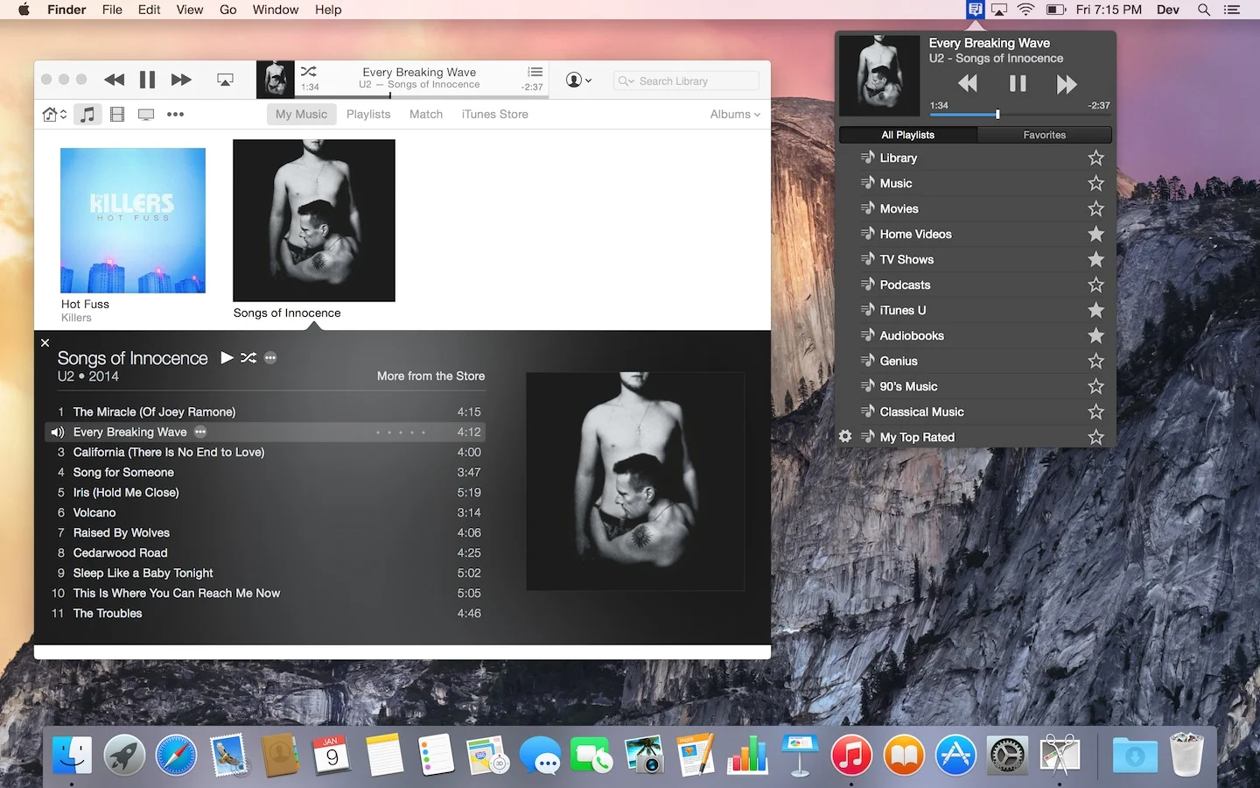Click the menu bar playlist app icon
This screenshot has height=788, width=1260.
[975, 10]
